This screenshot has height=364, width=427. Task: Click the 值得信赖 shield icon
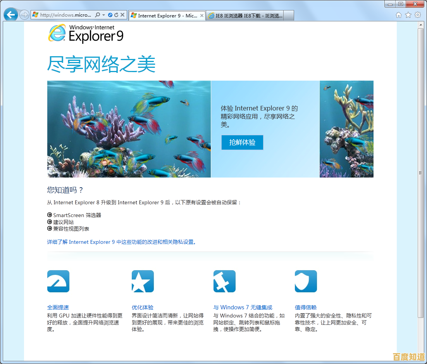pos(306,281)
